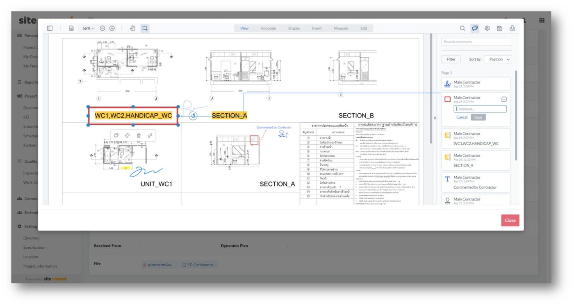The height and width of the screenshot is (306, 574).
Task: Click the comments panel scrollbar
Action: [x=516, y=115]
